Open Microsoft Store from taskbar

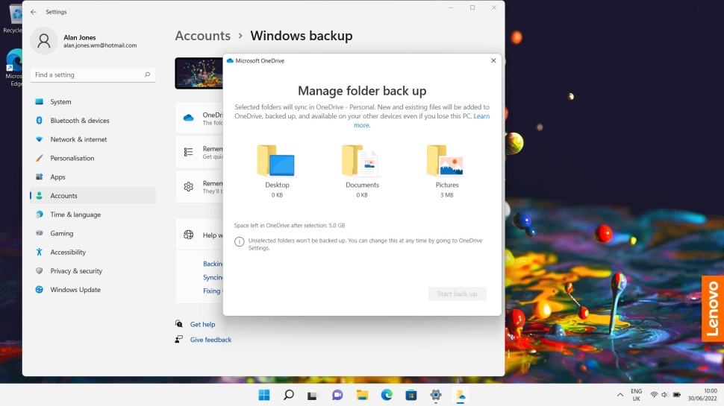tap(411, 395)
